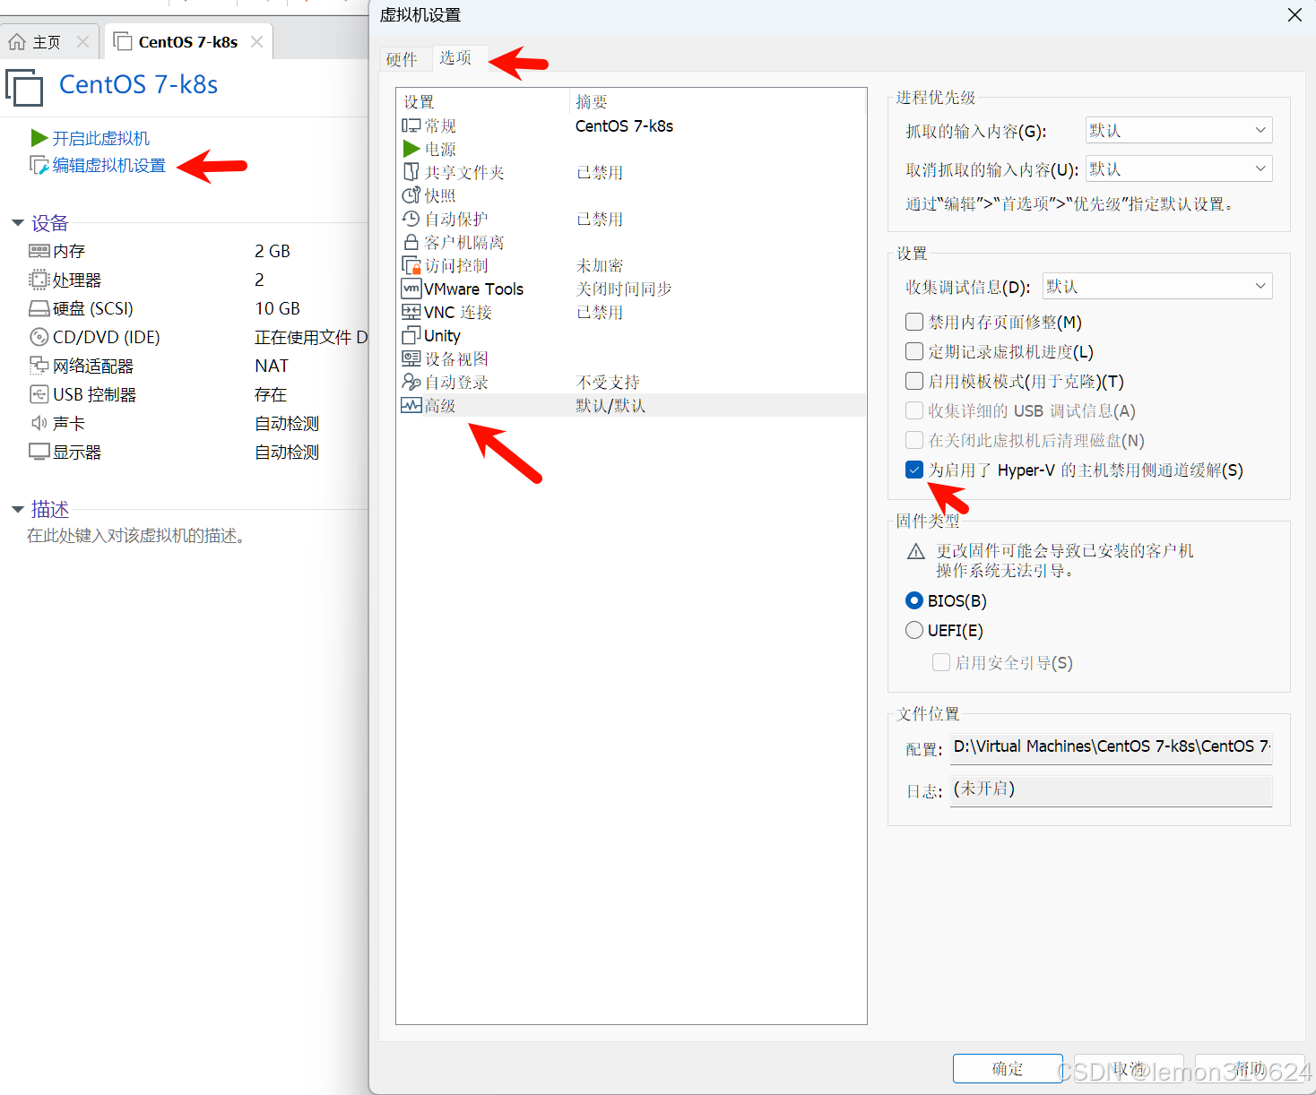This screenshot has height=1095, width=1316.
Task: Click the Autologin (自动登录) user icon
Action: point(411,382)
